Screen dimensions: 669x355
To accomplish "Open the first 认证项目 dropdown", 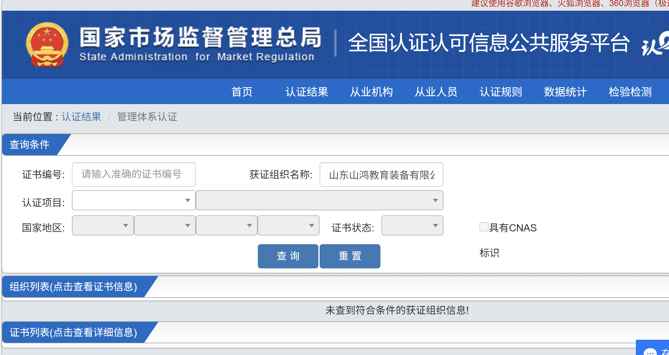I will (133, 200).
